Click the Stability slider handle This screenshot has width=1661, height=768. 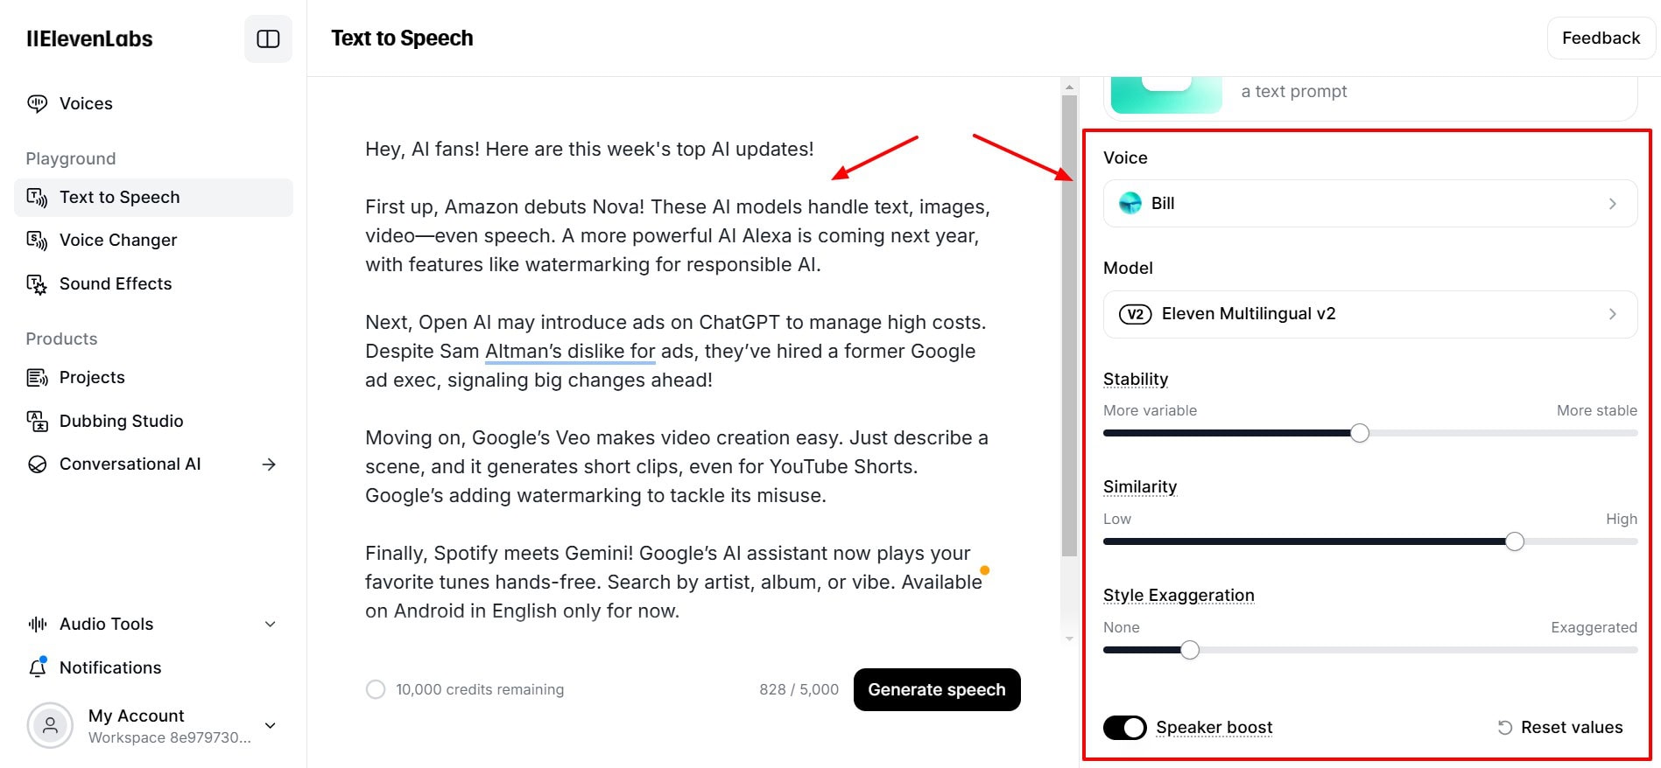[1359, 433]
